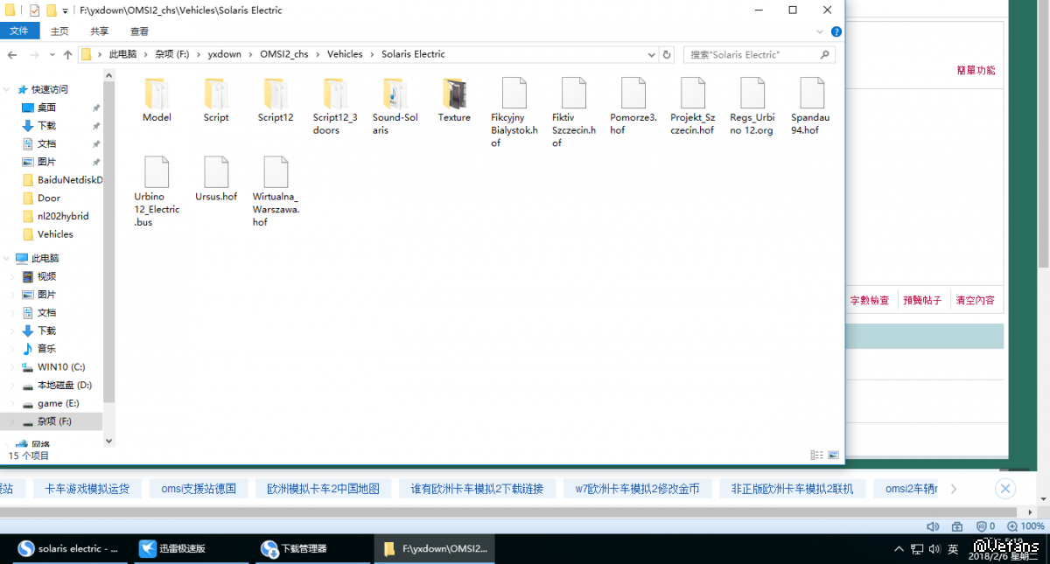Open the Script12_3doors folder
1050x564 pixels.
click(335, 106)
